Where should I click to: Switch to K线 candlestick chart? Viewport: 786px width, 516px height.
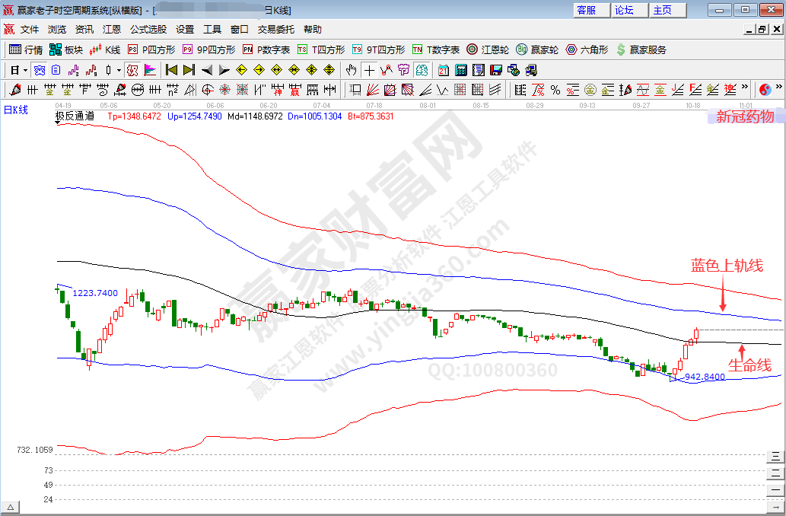click(x=105, y=49)
